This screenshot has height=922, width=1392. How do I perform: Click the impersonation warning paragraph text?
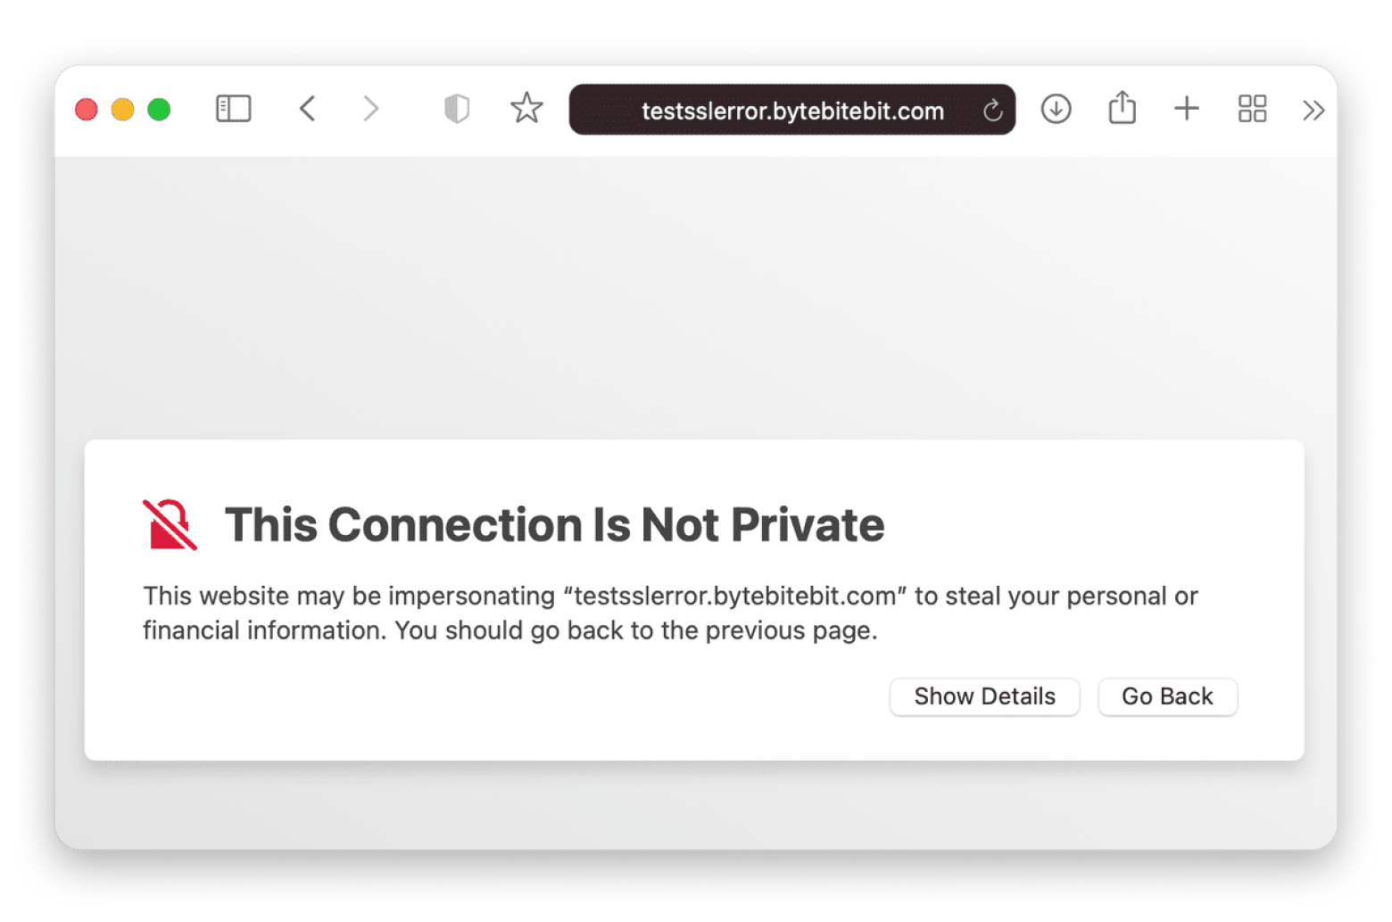point(670,613)
